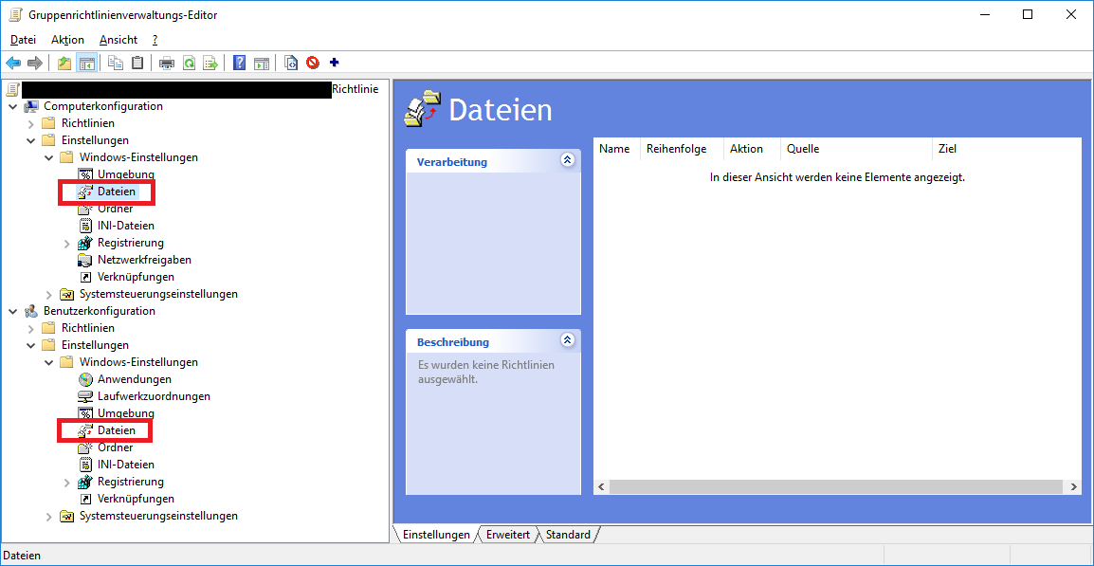Click the Up one level folder icon

tap(64, 64)
